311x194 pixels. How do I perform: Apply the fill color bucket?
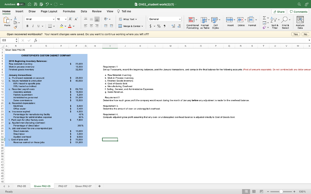point(61,26)
